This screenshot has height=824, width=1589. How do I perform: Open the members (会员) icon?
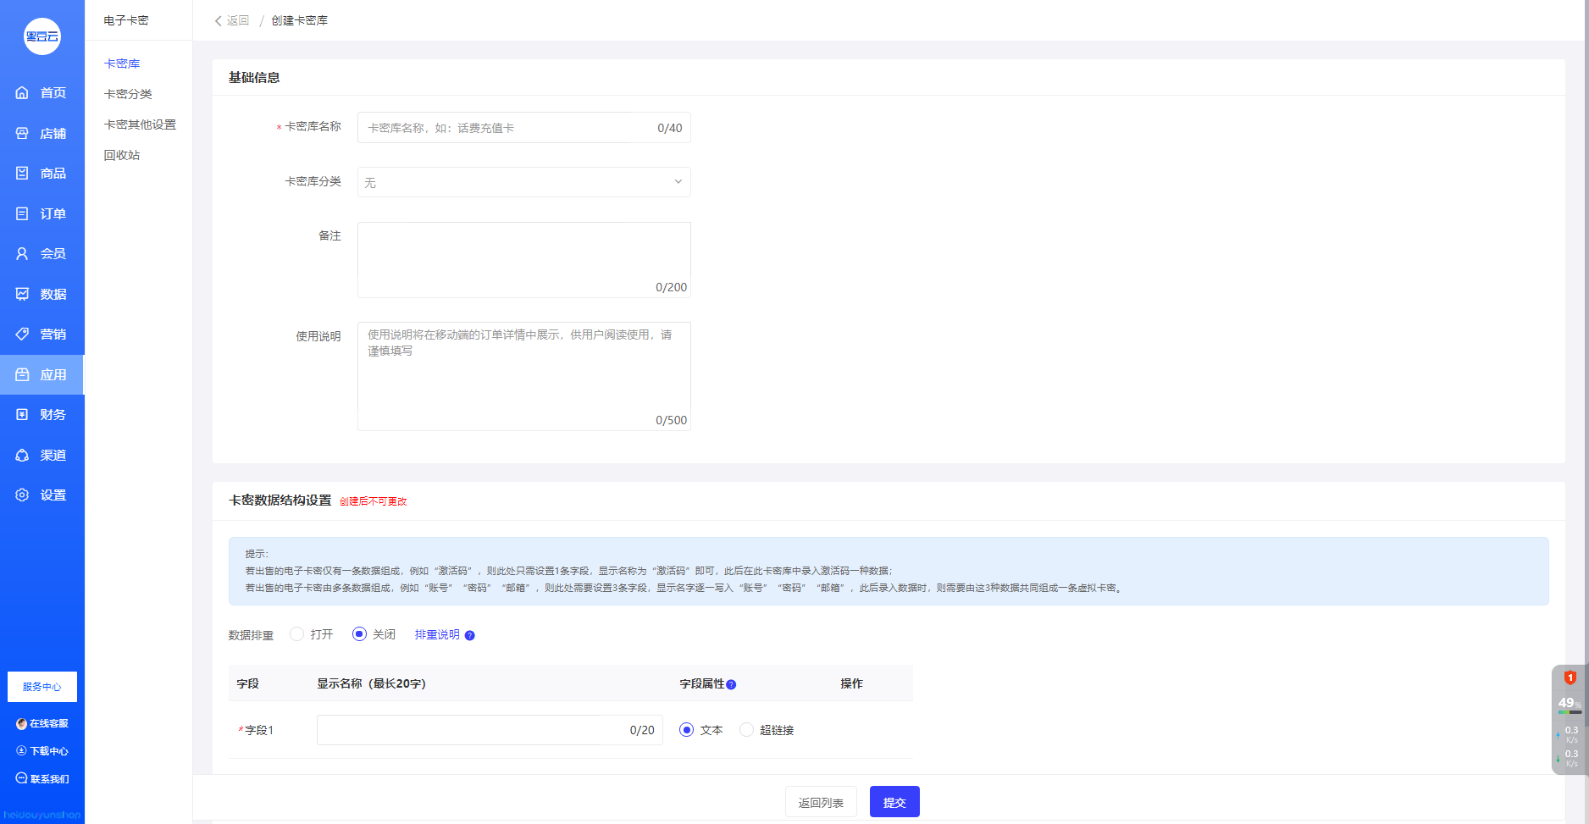[x=22, y=253]
